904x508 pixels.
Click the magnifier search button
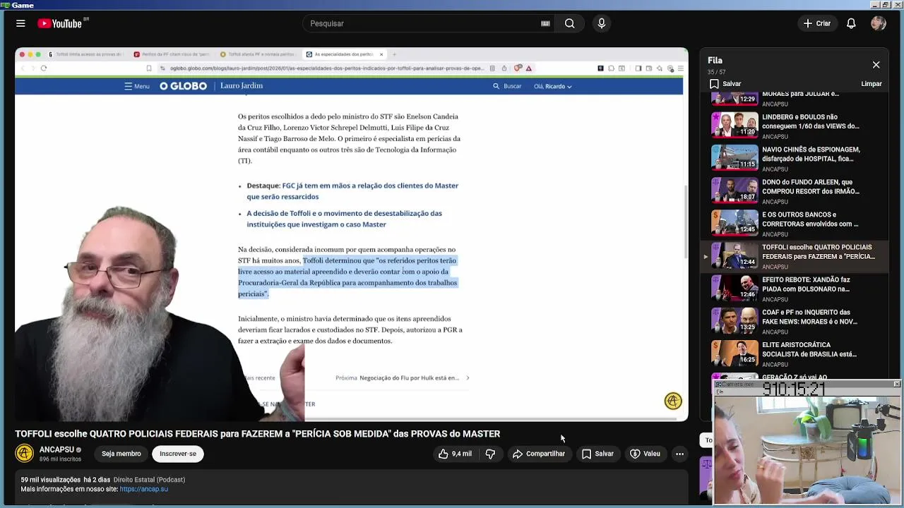tap(569, 23)
